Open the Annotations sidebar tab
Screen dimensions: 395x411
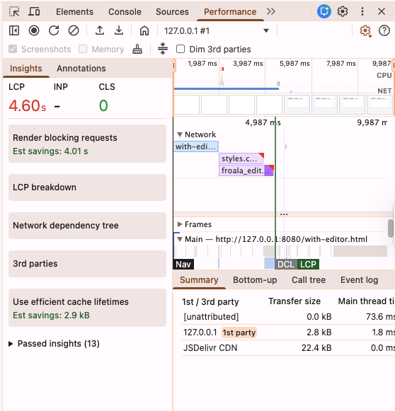(81, 69)
